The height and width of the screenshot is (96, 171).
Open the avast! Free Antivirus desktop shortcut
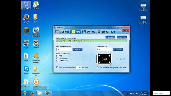click(x=36, y=58)
